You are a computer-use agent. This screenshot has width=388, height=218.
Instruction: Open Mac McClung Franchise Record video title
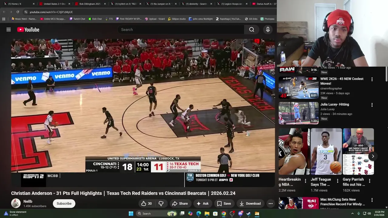click(343, 202)
